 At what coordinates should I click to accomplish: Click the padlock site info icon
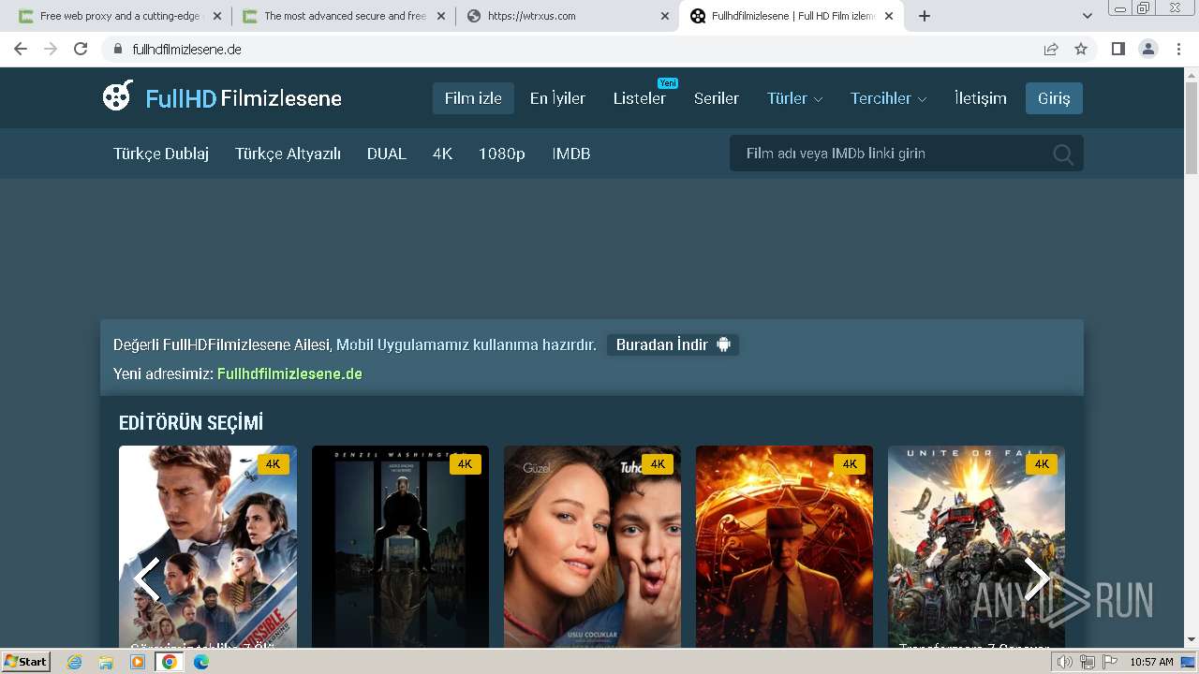pos(117,49)
